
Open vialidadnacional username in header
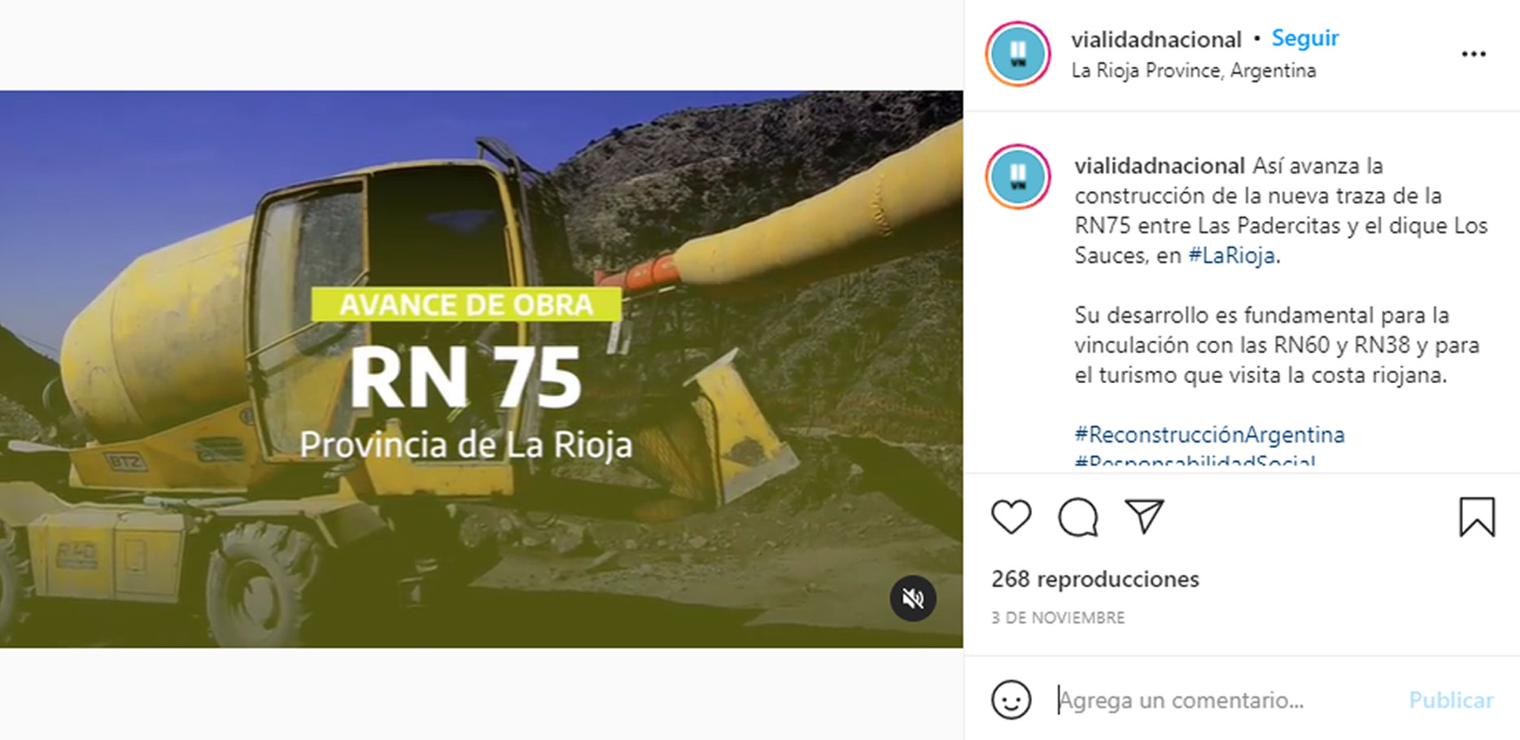1155,39
